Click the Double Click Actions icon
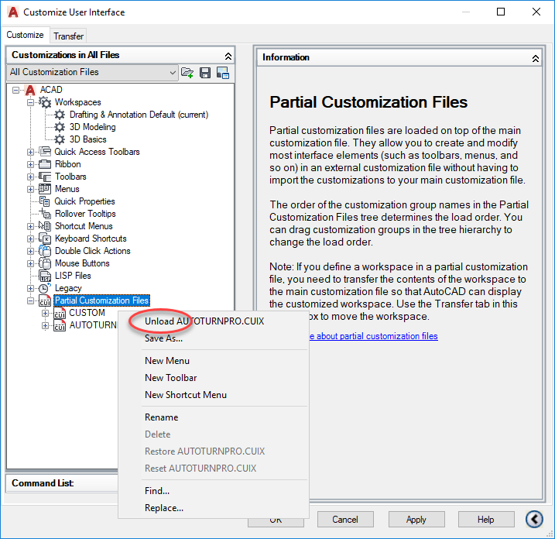This screenshot has height=539, width=555. (45, 251)
